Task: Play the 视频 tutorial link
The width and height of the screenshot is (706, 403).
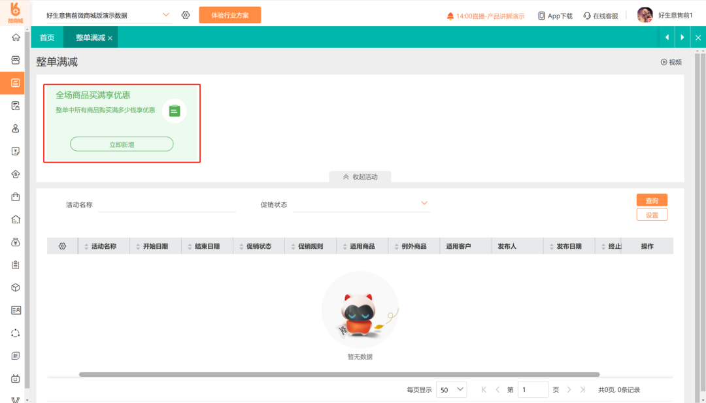Action: (x=671, y=62)
